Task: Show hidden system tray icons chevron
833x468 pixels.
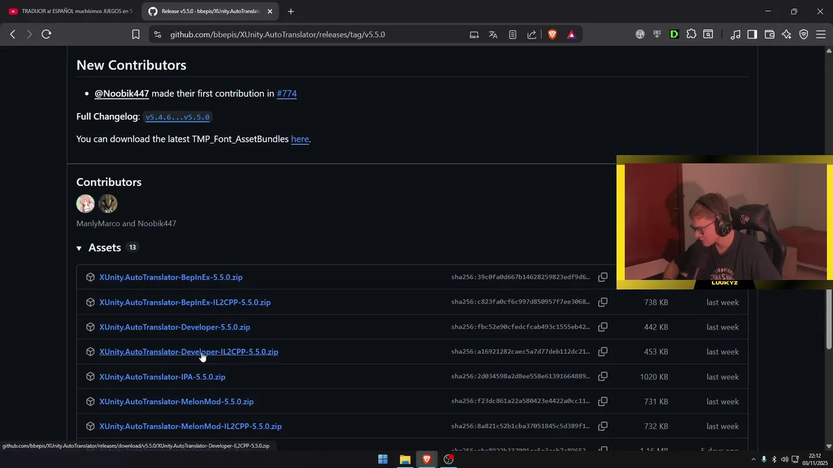Action: click(754, 460)
